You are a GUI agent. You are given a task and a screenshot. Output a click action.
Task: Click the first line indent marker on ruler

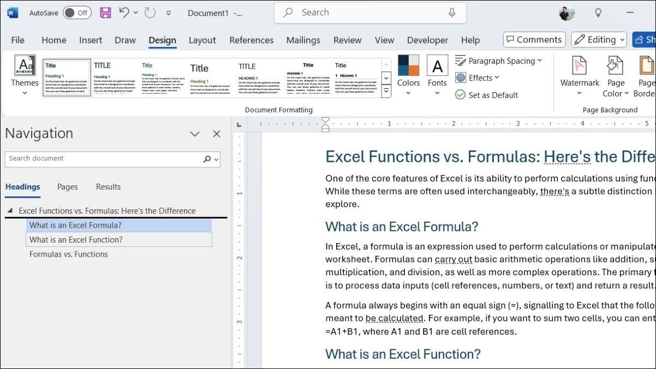[325, 120]
